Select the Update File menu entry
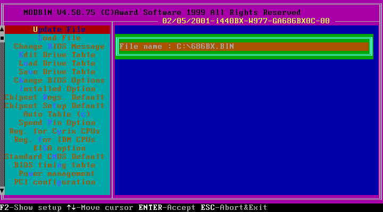The width and height of the screenshot is (383, 212). click(x=57, y=30)
